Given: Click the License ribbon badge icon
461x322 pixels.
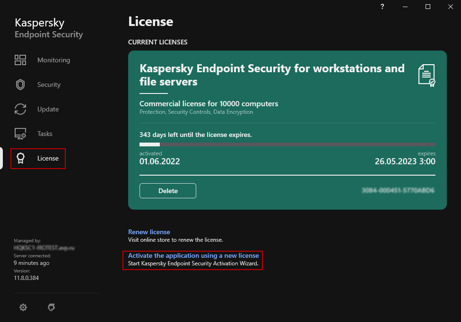Looking at the screenshot, I should tap(20, 158).
